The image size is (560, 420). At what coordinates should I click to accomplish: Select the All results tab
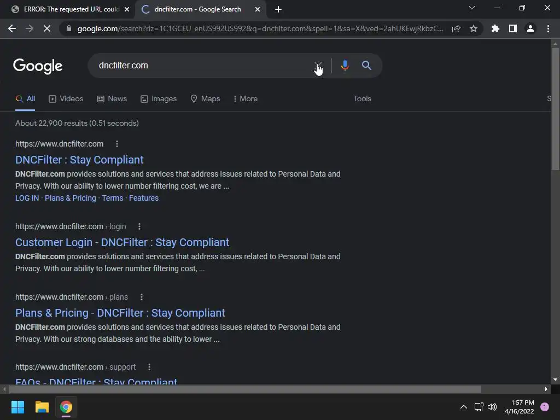tap(25, 99)
